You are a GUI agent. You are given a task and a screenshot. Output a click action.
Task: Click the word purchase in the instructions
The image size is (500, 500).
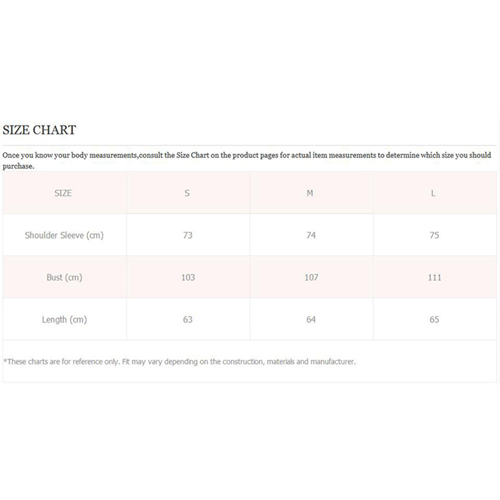[x=18, y=166]
